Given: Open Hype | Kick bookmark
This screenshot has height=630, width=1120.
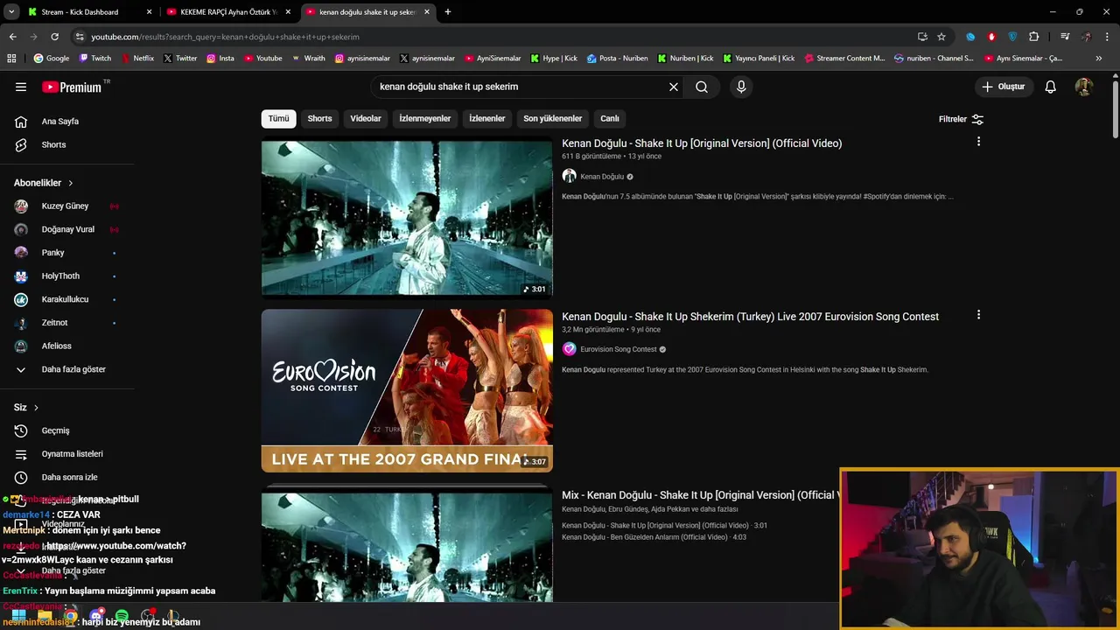Looking at the screenshot, I should (x=554, y=59).
